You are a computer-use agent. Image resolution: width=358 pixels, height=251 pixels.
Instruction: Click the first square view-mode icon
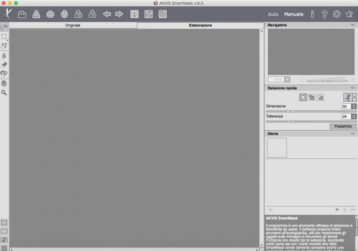click(135, 14)
